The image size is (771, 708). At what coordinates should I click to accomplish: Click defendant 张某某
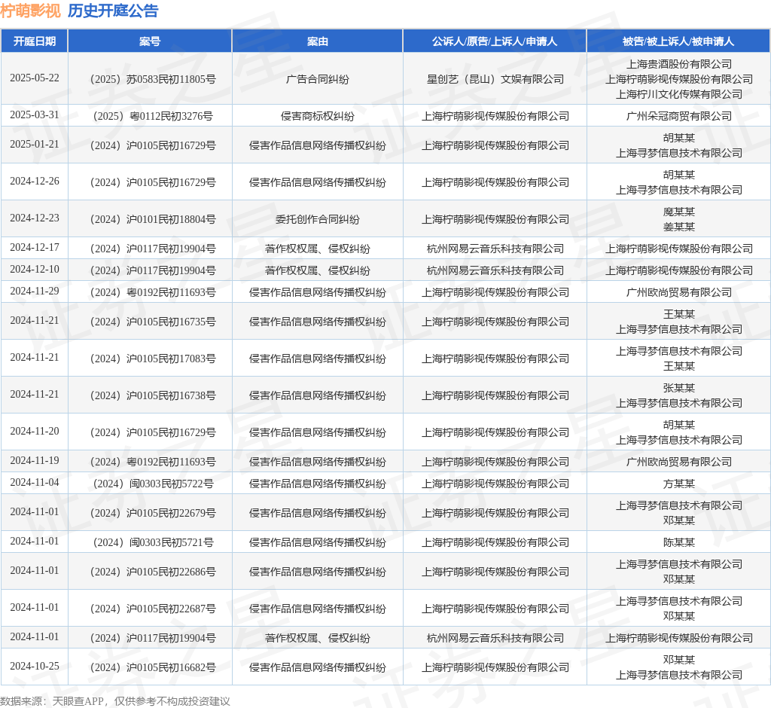679,388
